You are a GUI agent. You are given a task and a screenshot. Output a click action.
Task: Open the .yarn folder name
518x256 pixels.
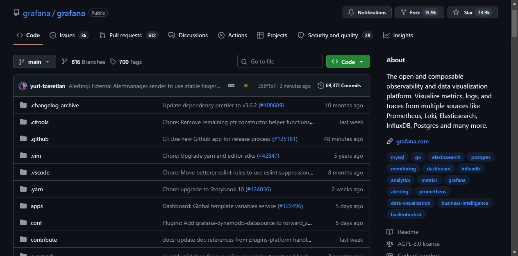click(x=37, y=189)
